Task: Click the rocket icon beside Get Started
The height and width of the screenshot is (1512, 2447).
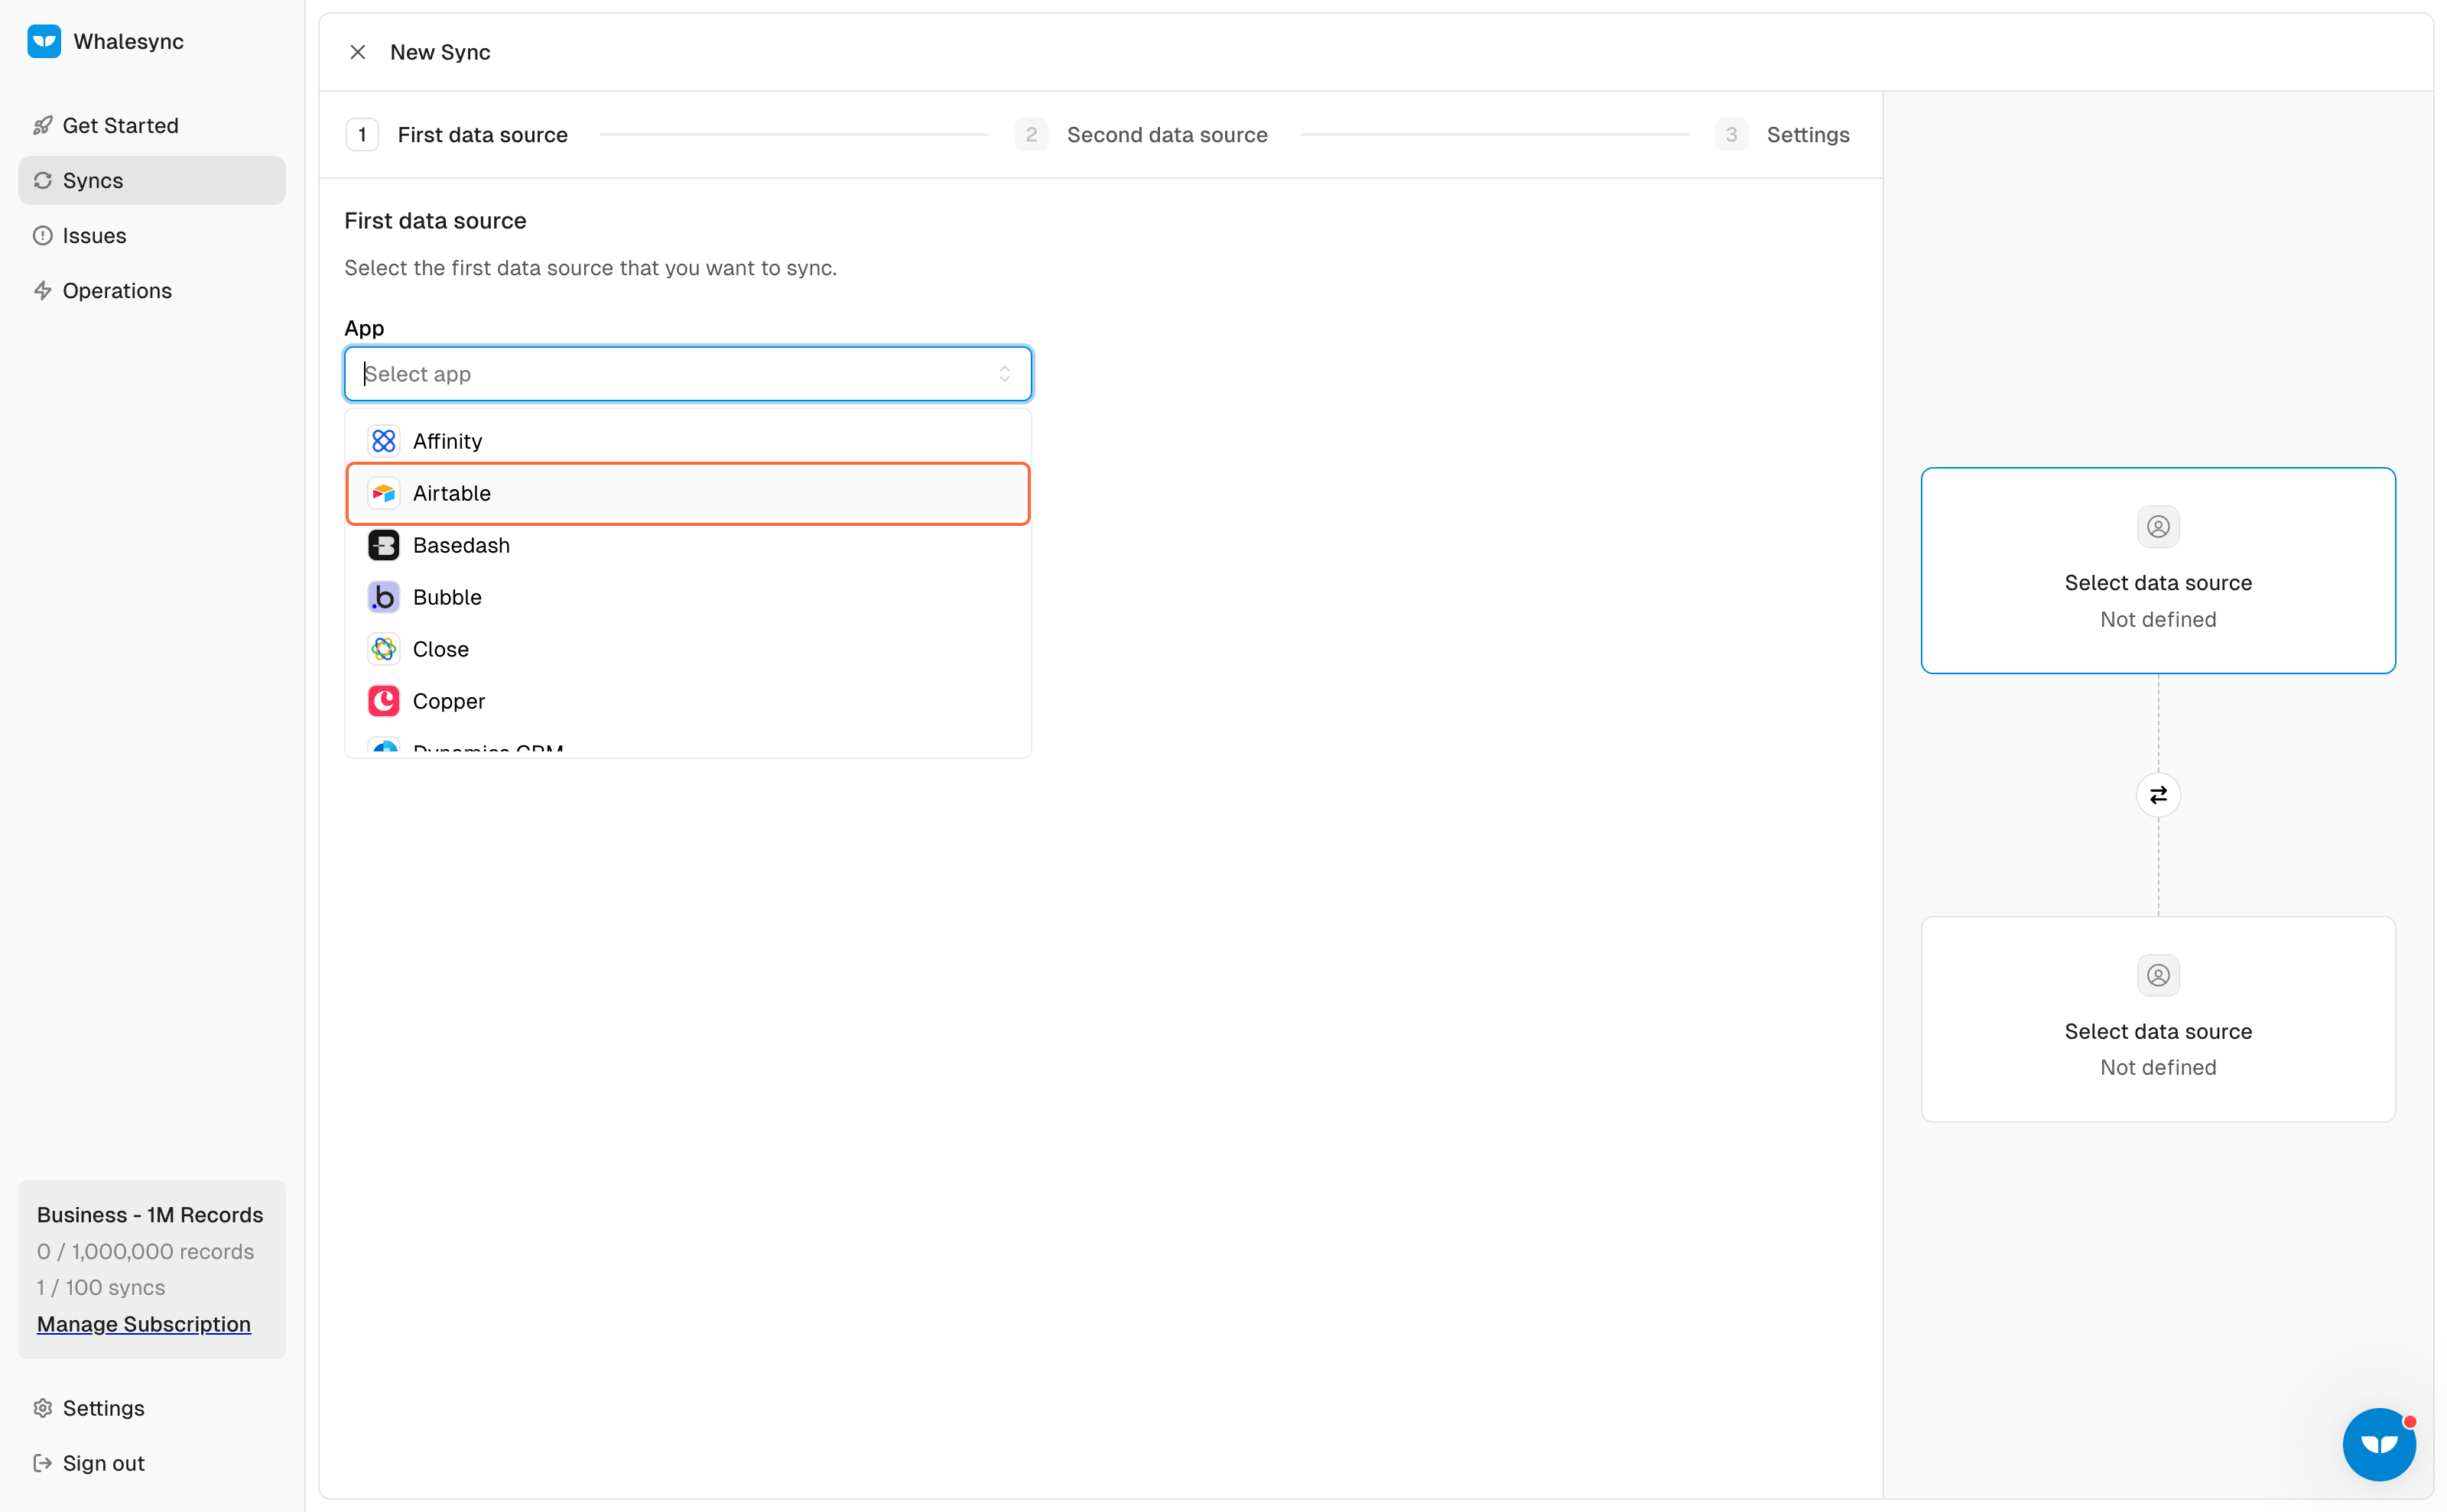Action: (42, 125)
